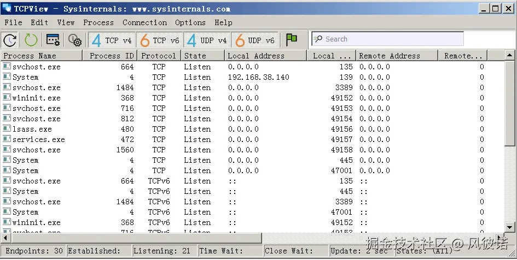Sort by Protocol column header
The width and height of the screenshot is (517, 260).
coord(159,56)
